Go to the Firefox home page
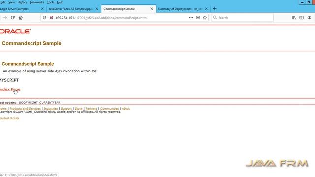Screen dimensions: 315x177 [x=21, y=18]
